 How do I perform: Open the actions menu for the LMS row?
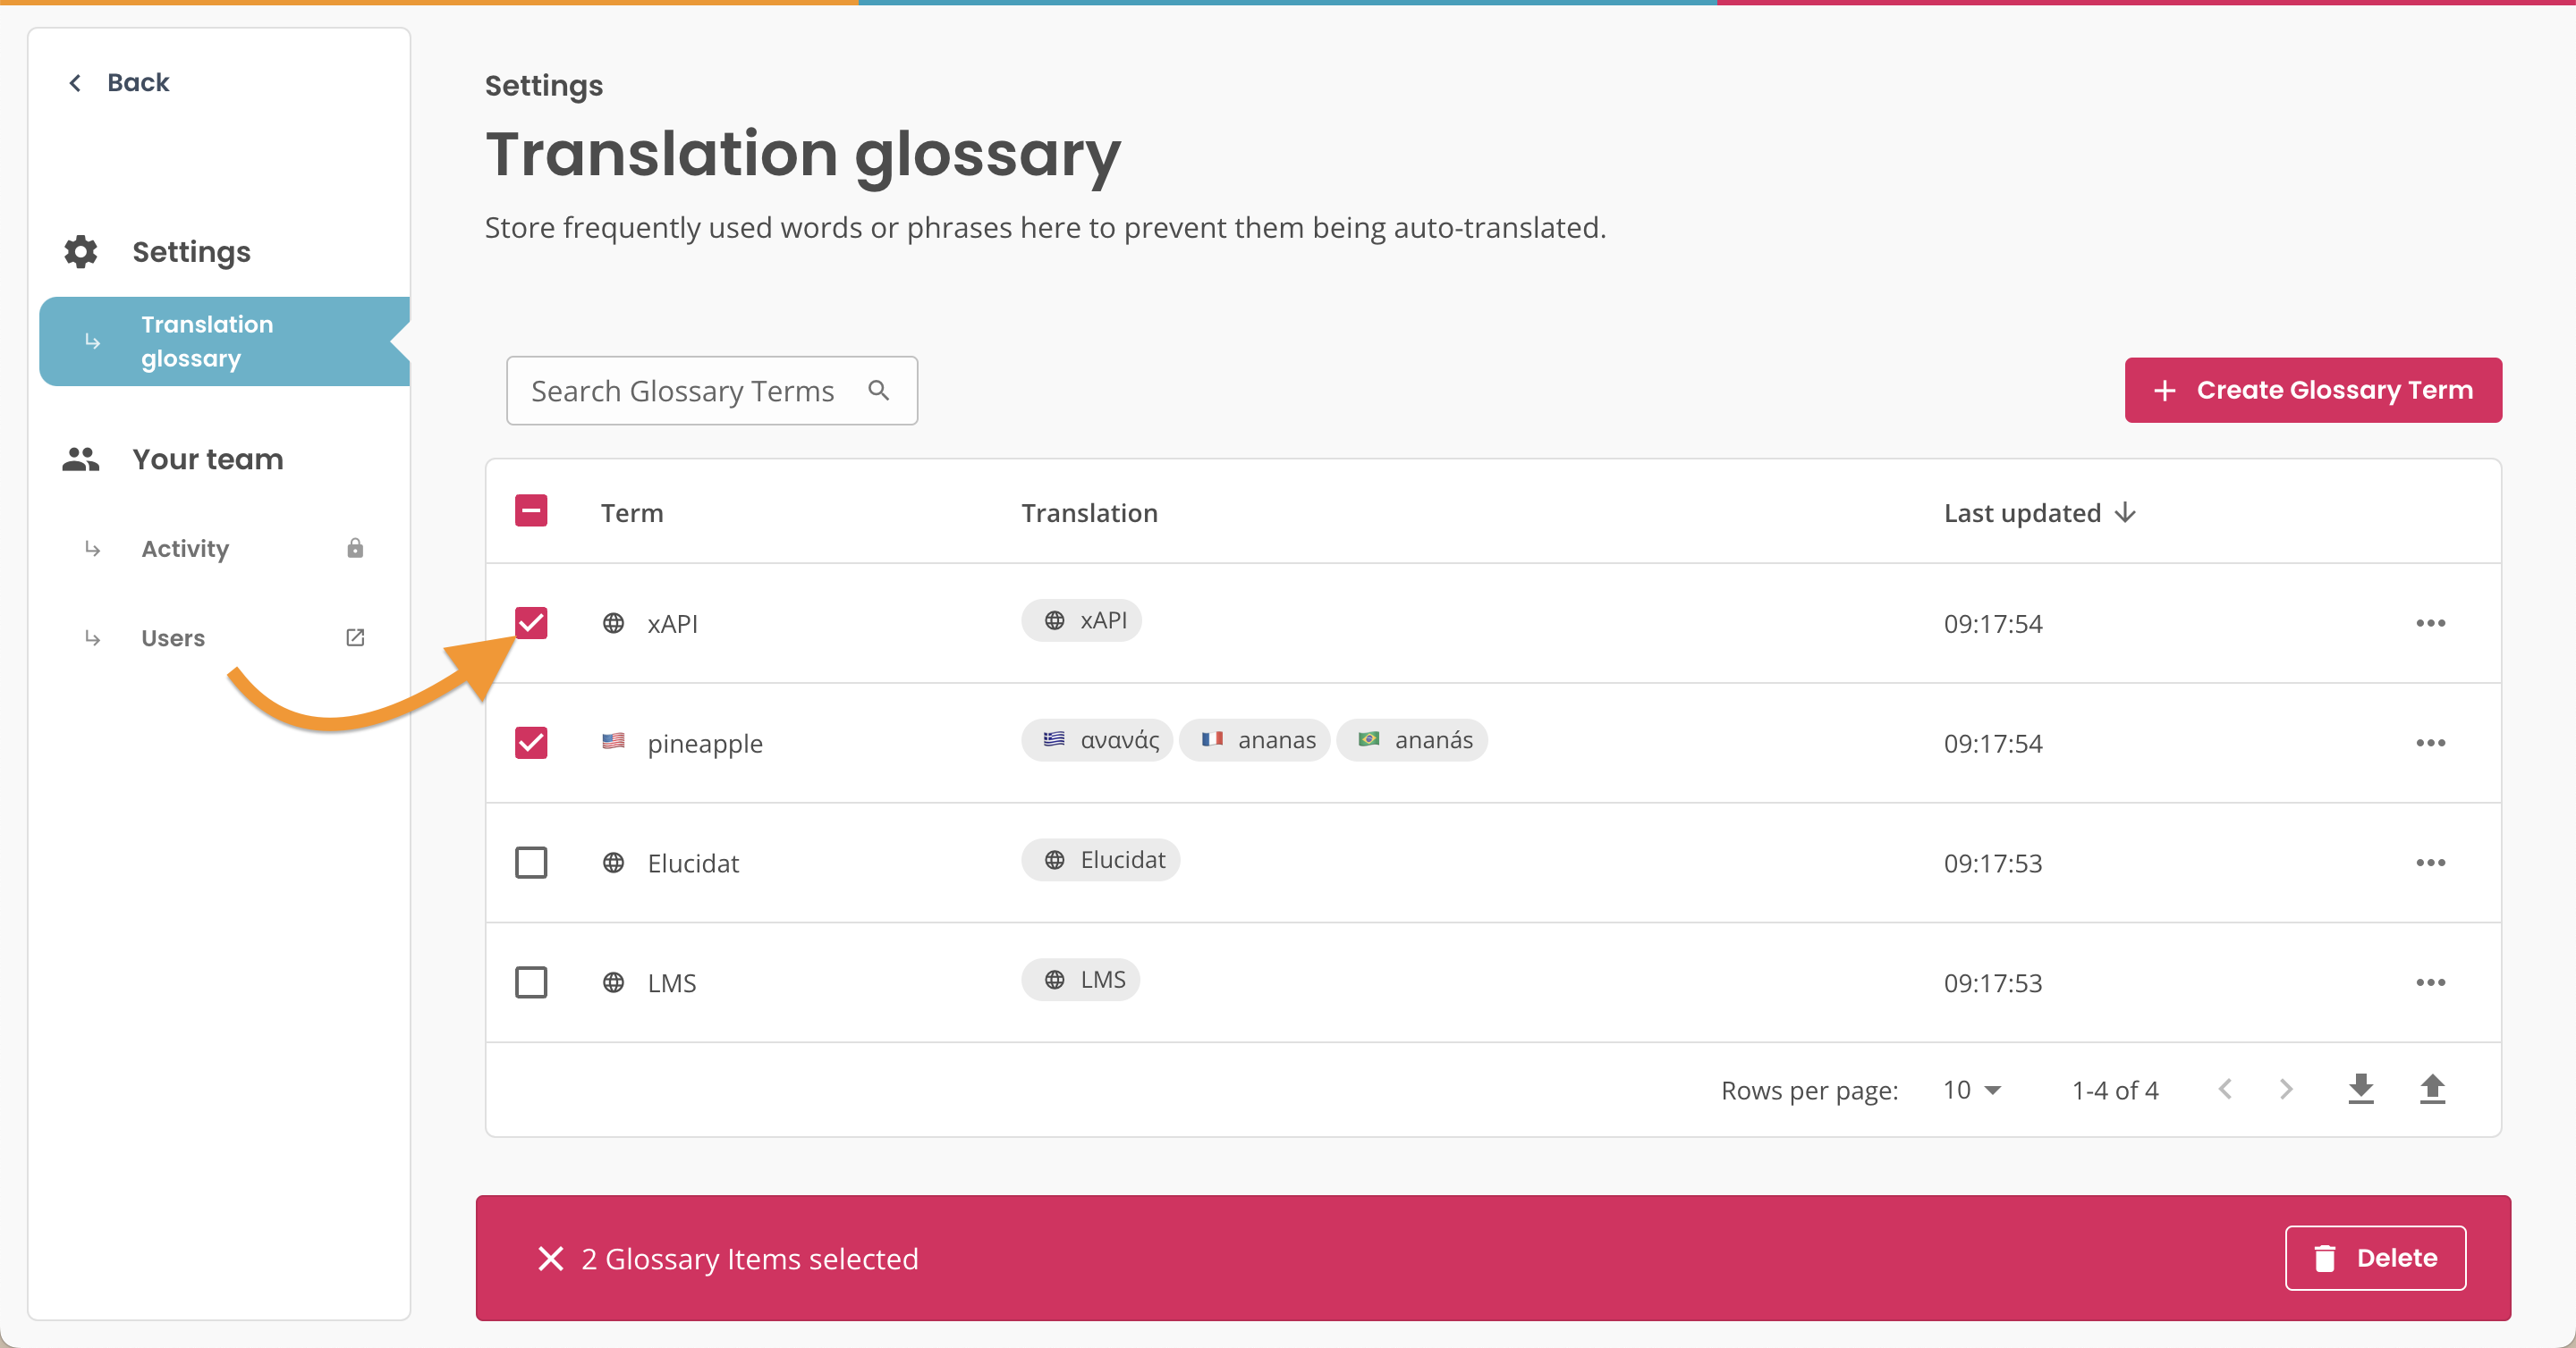2432,982
